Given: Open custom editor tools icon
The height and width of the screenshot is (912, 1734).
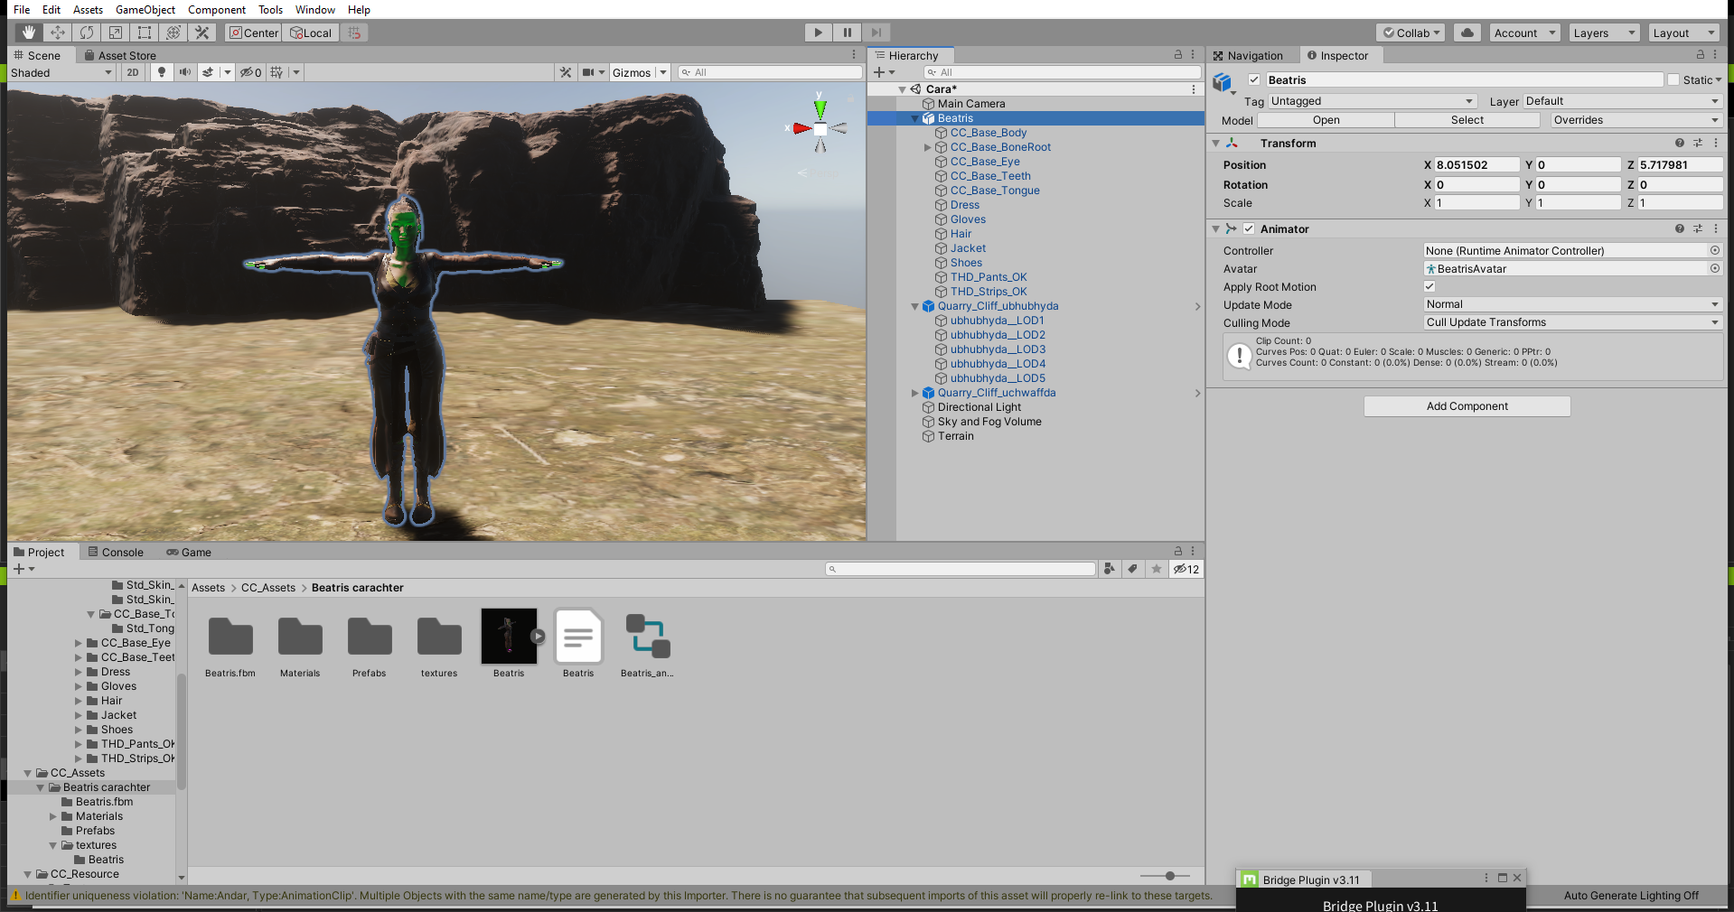Looking at the screenshot, I should tap(202, 33).
